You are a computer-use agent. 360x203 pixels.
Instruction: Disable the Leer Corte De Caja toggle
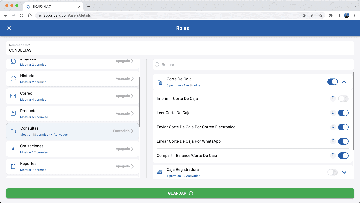pos(343,113)
